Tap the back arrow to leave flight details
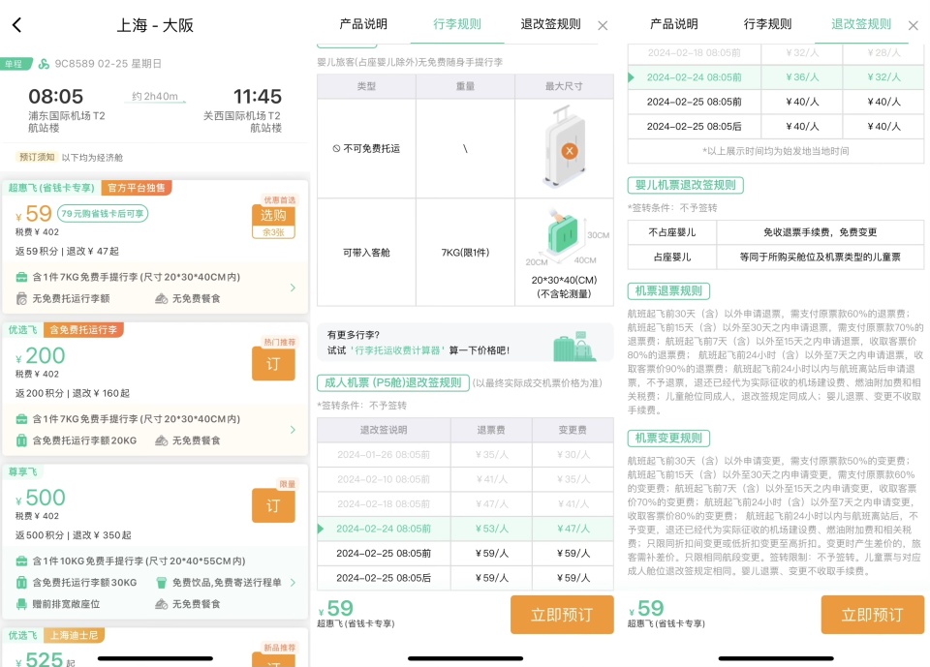Screen dimensions: 930x667 coord(16,24)
